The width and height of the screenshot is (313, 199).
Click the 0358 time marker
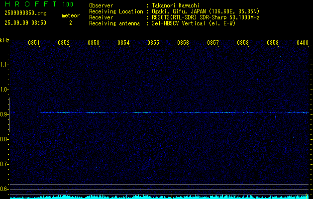(243, 42)
